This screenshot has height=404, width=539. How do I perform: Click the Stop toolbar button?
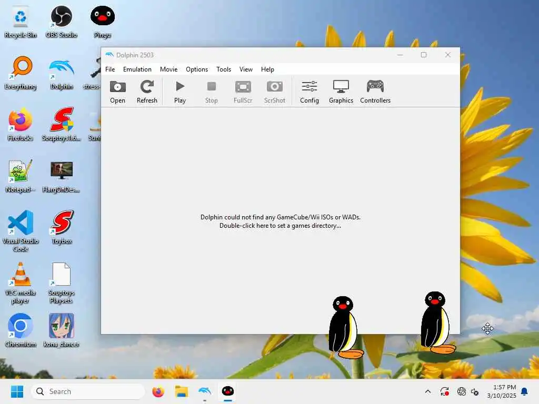coord(212,92)
